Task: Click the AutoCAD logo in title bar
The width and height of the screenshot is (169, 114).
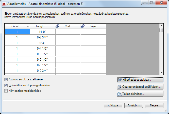Action: 4,4
